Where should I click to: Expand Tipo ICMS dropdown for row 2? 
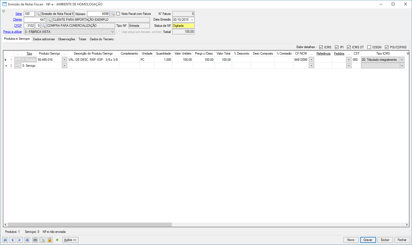402,66
